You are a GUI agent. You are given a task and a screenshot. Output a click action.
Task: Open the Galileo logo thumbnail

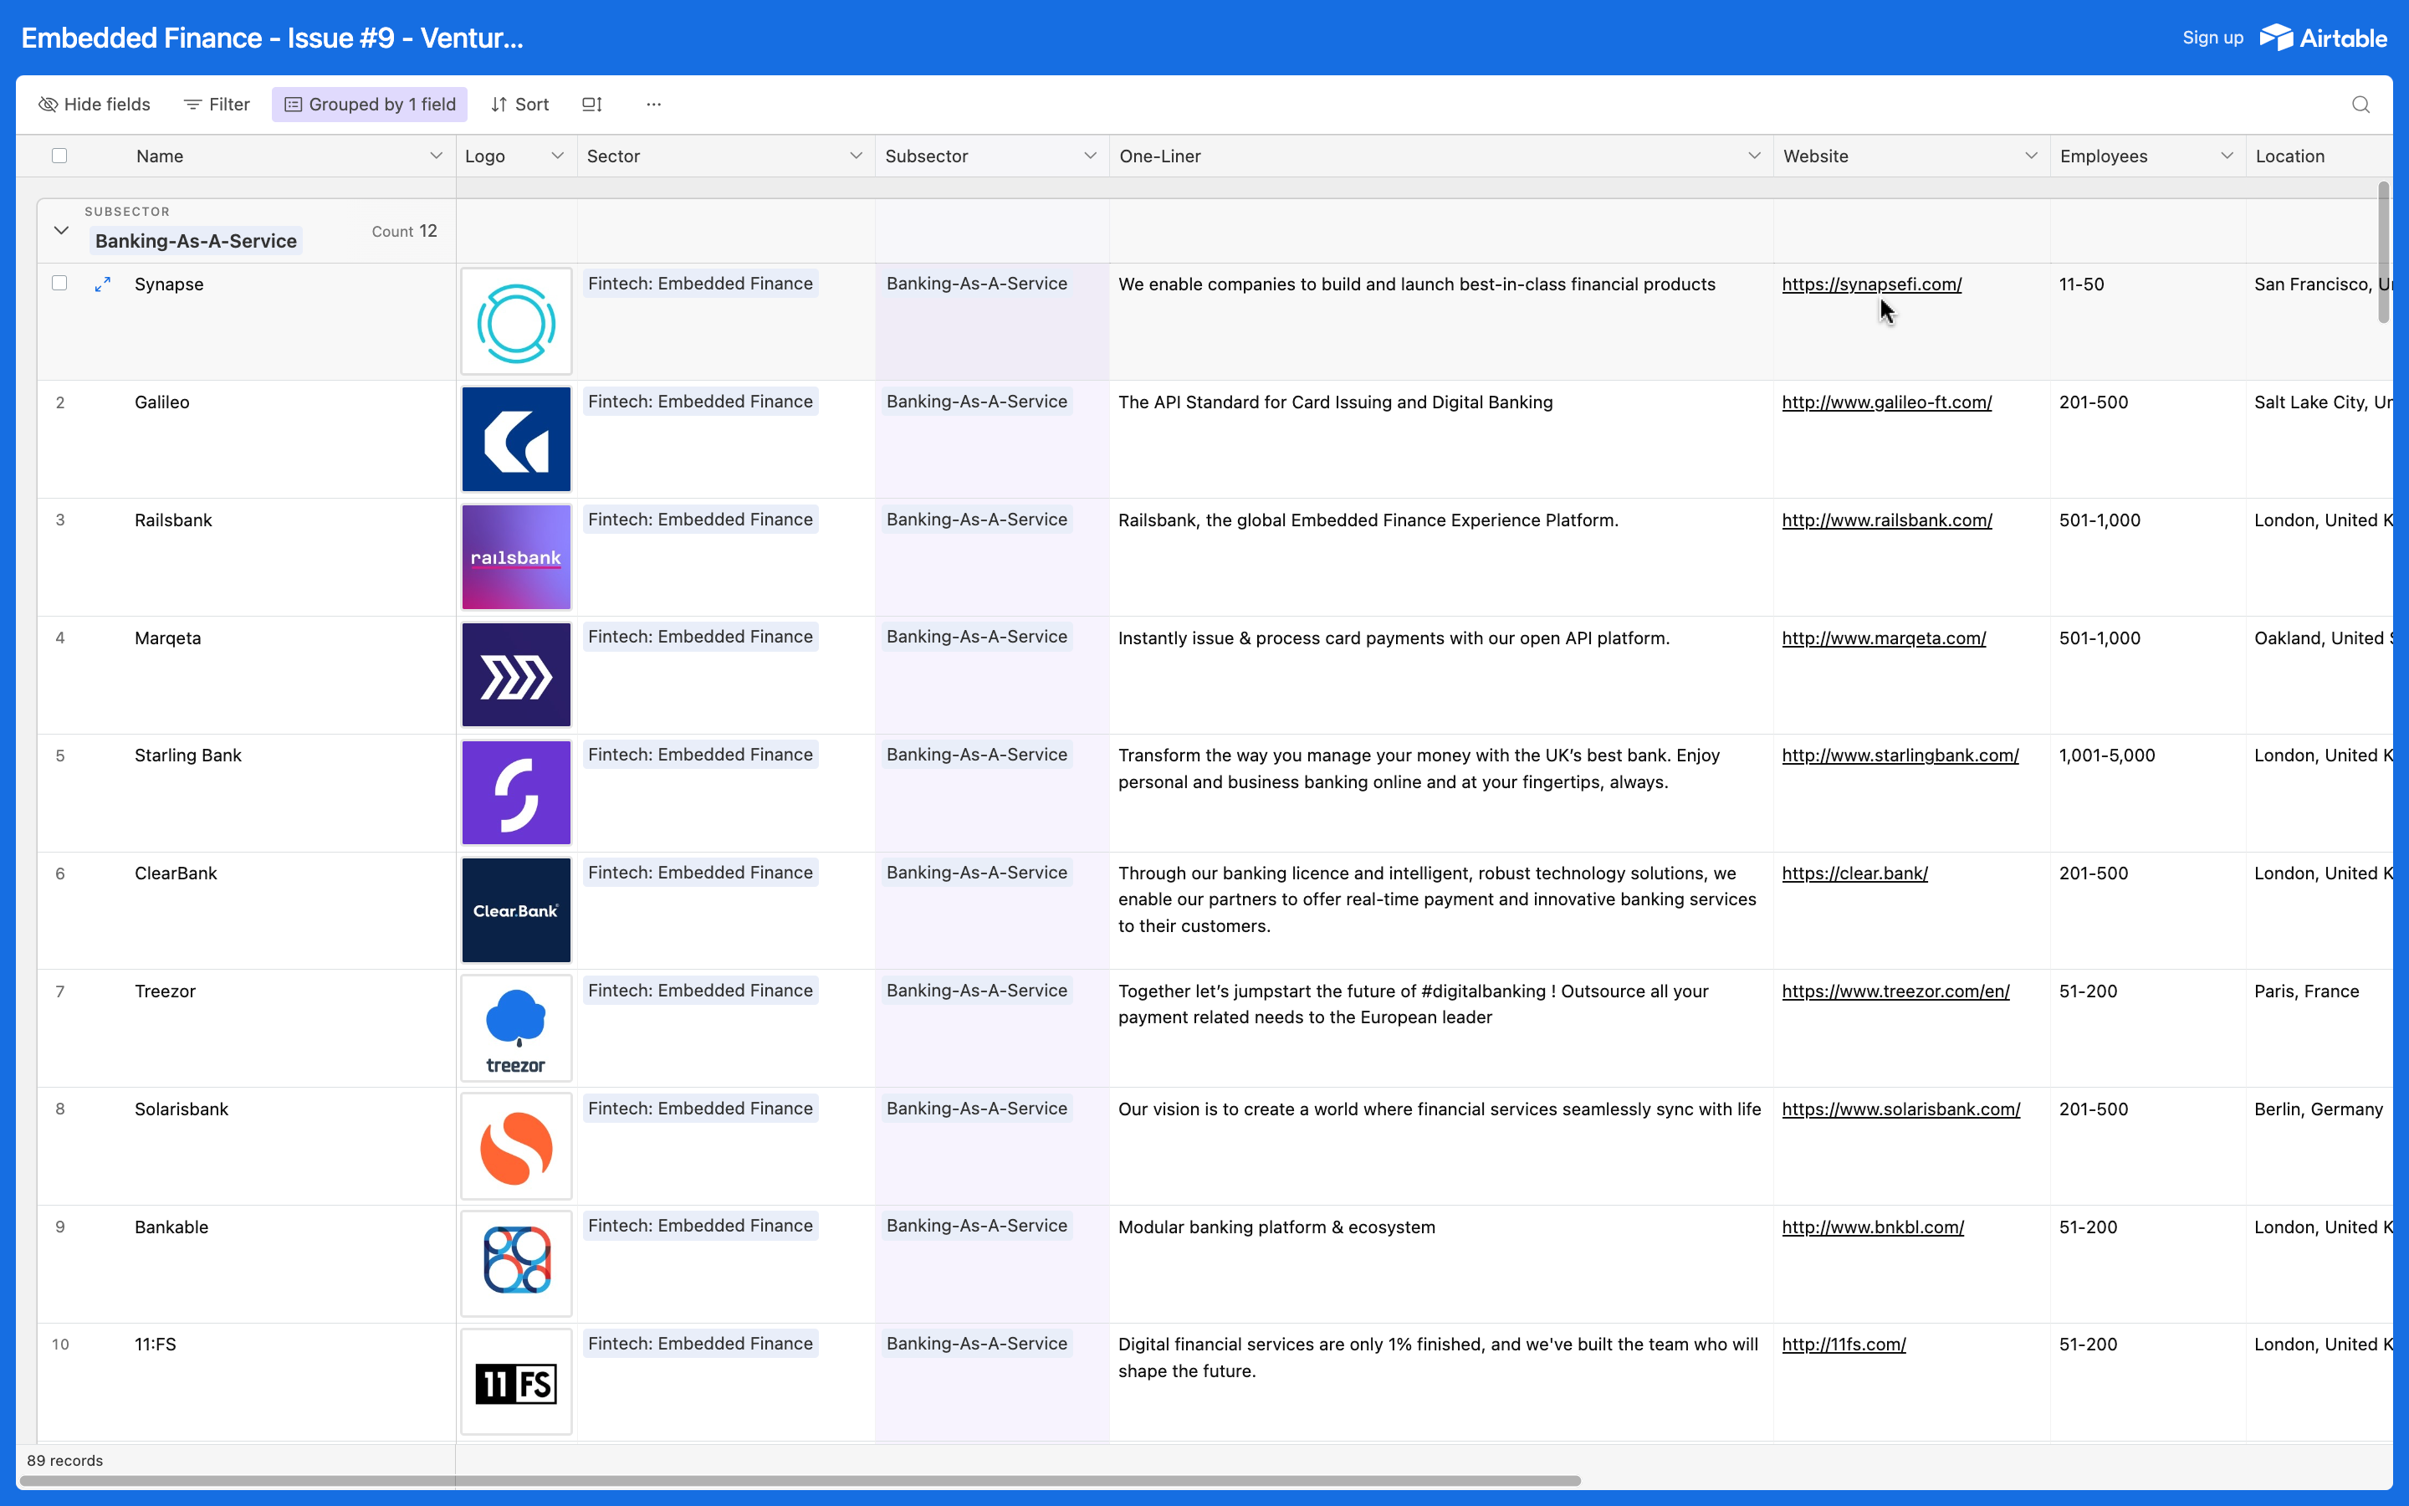(515, 439)
